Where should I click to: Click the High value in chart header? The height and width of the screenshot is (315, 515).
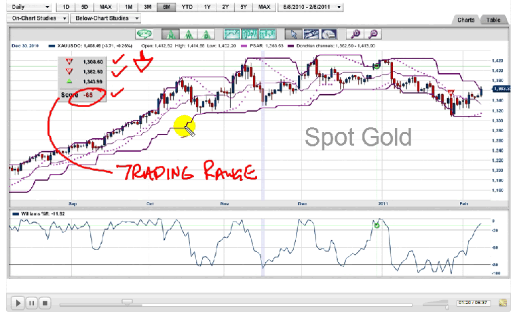click(x=189, y=46)
